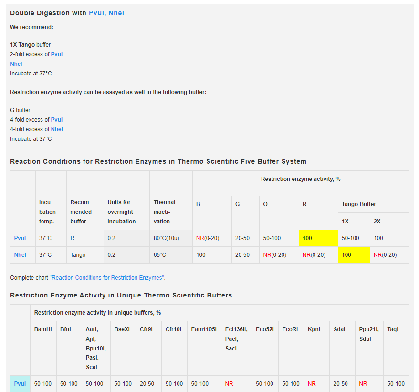Click the 'Double Digestion with PvuI, NheI' heading
Image resolution: width=419 pixels, height=392 pixels.
[67, 13]
